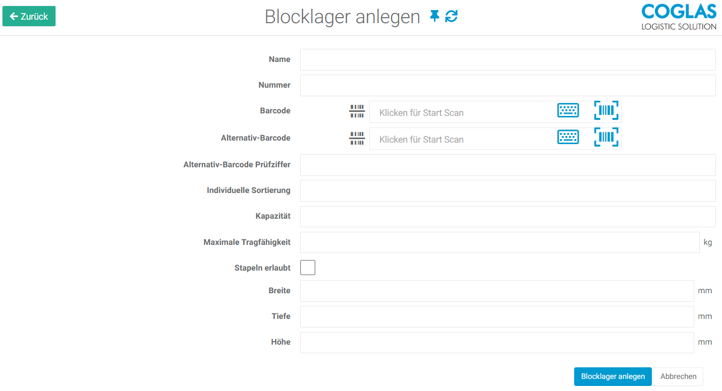Screen dimensions: 722x391
Task: Open the COGLAS logo link
Action: point(678,15)
